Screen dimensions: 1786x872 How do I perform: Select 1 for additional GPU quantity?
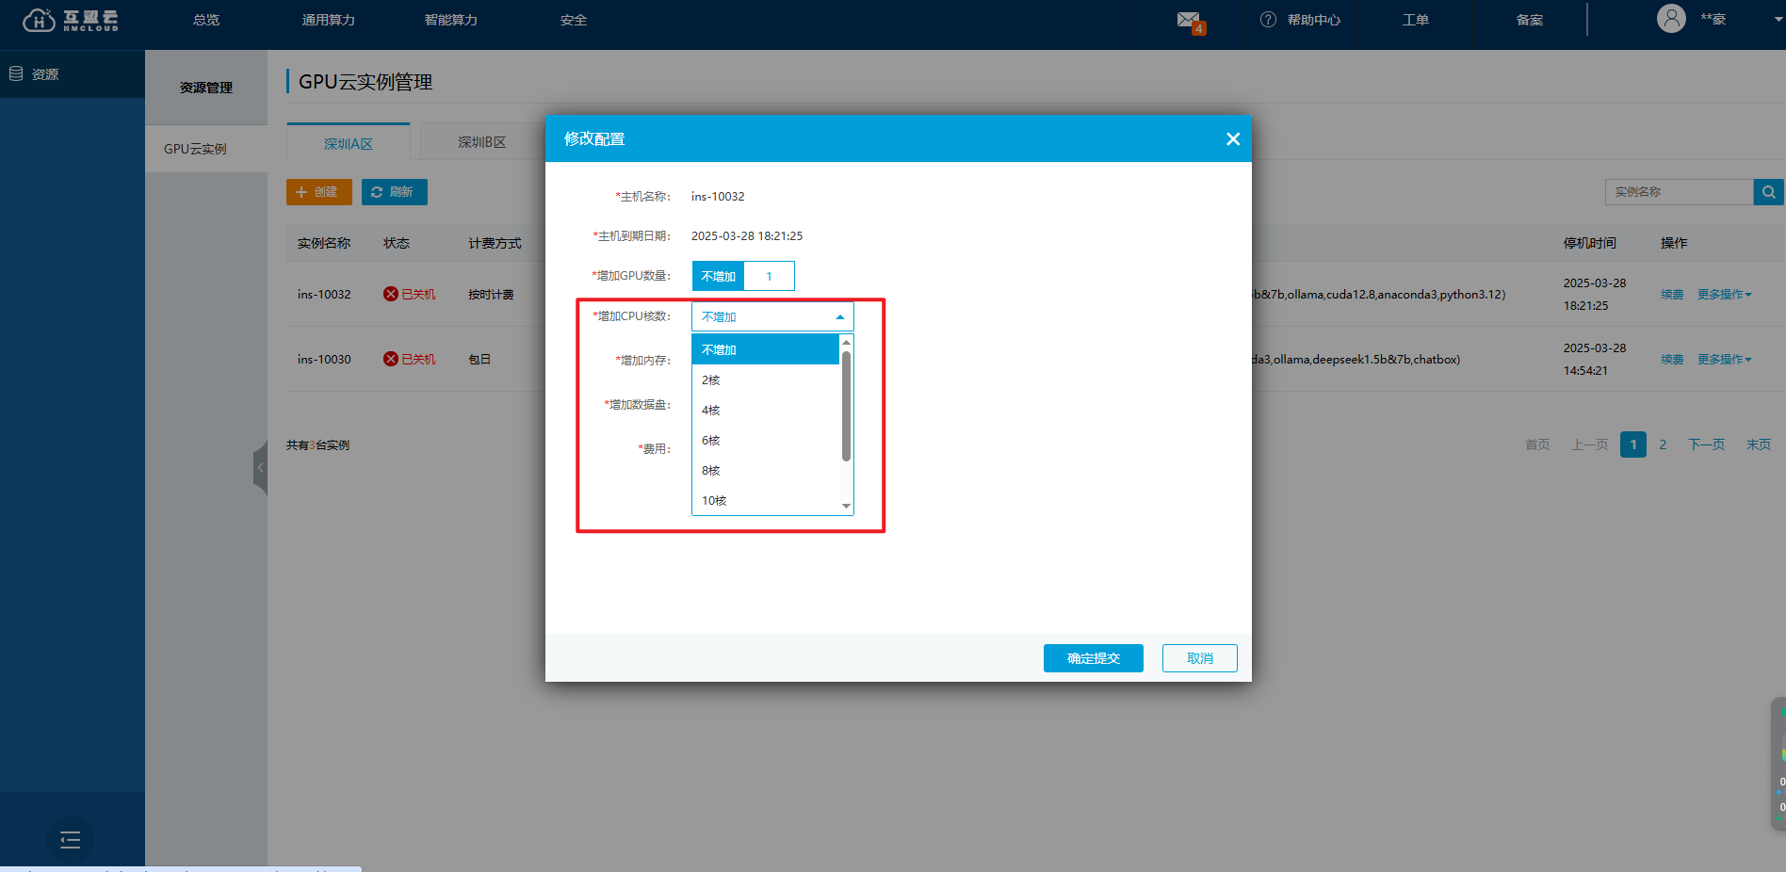tap(769, 276)
